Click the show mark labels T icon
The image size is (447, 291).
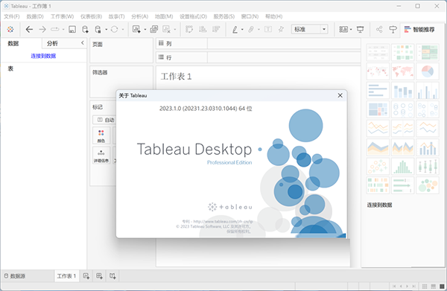point(268,29)
